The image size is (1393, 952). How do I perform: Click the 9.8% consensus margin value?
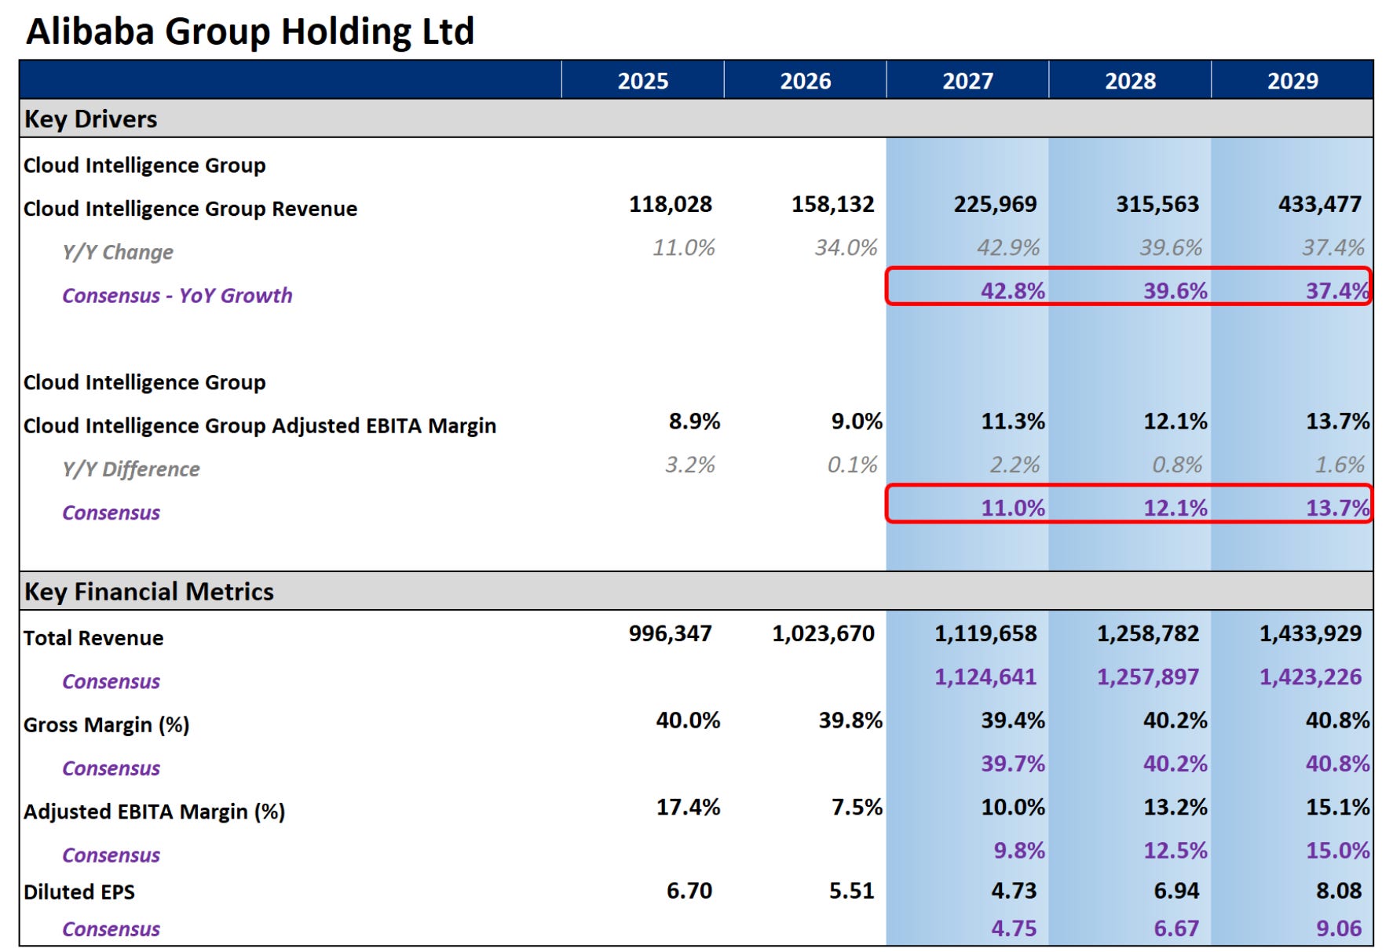1019,851
